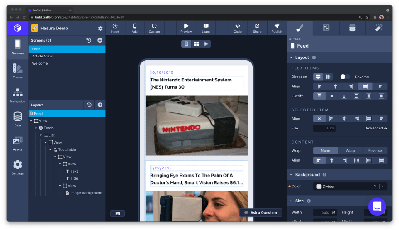The width and height of the screenshot is (399, 230).
Task: Open the background Color dropdown arrow
Action: pyautogui.click(x=383, y=186)
